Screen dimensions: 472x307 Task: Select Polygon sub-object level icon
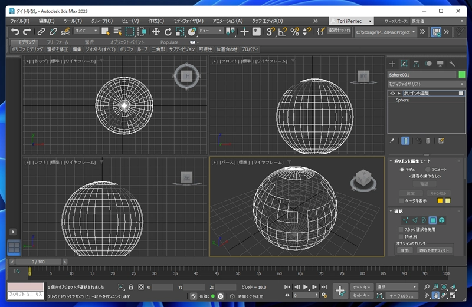pos(432,220)
